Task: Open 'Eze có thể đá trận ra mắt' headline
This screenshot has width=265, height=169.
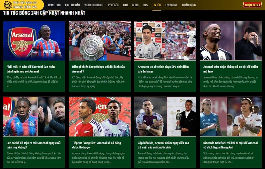Action: [x=33, y=145]
